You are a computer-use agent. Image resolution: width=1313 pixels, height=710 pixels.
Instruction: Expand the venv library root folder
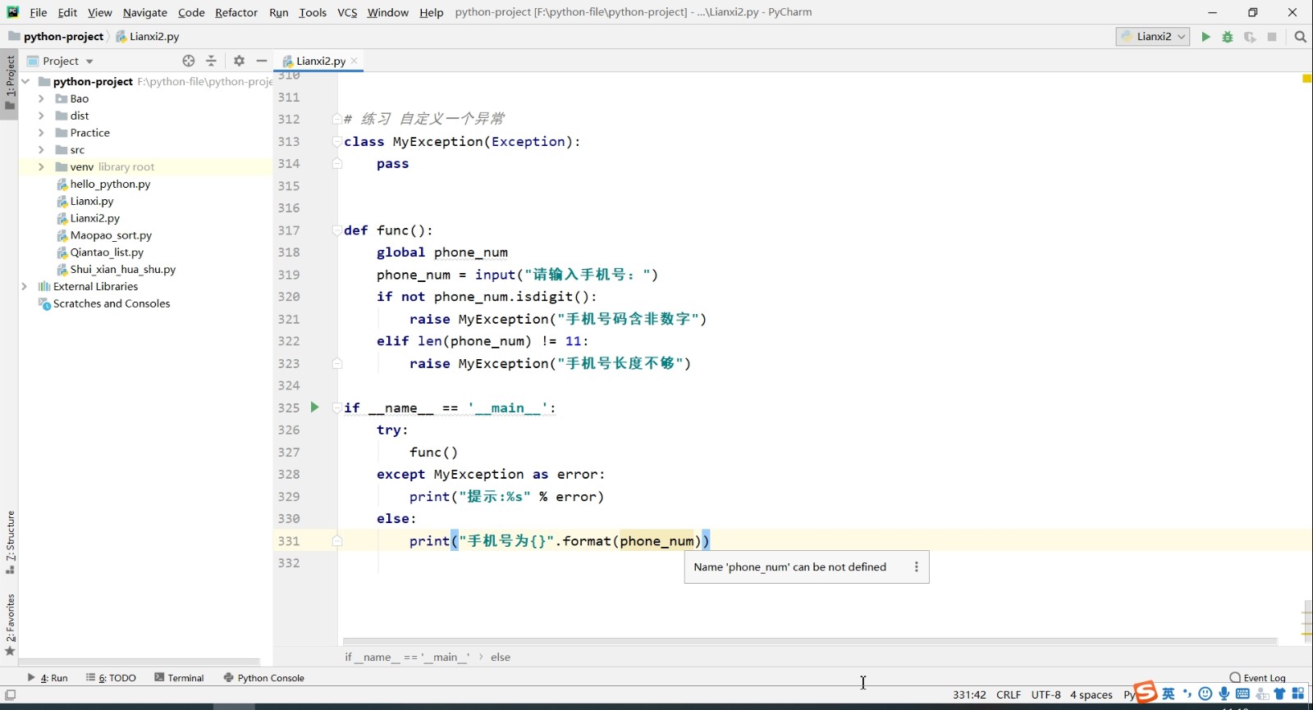point(41,167)
